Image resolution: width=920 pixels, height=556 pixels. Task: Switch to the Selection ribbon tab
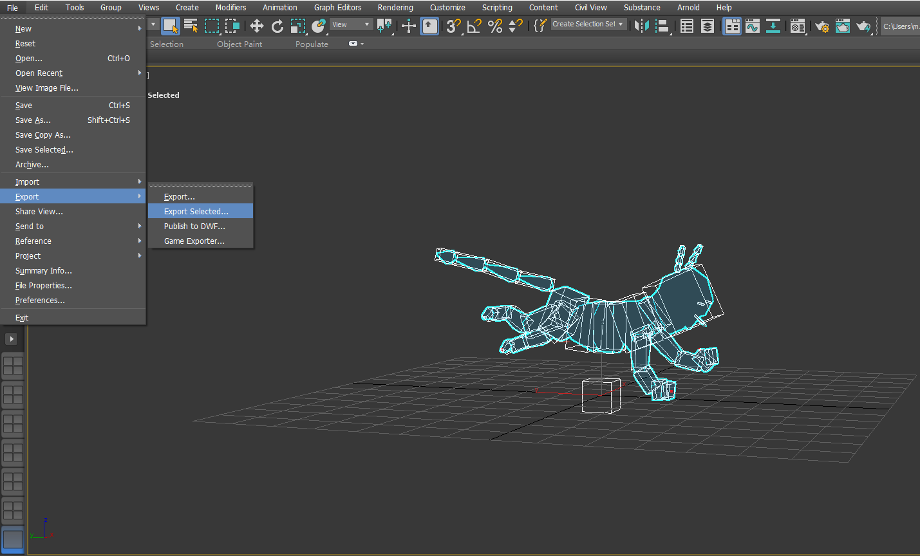[167, 44]
